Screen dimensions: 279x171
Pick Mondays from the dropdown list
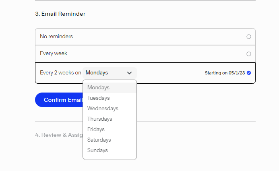click(x=98, y=87)
